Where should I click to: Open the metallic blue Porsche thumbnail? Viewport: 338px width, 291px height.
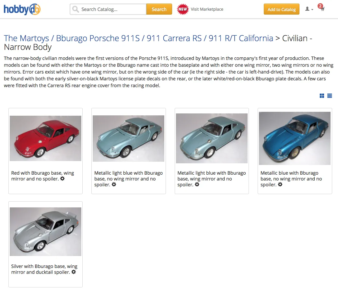pyautogui.click(x=295, y=138)
